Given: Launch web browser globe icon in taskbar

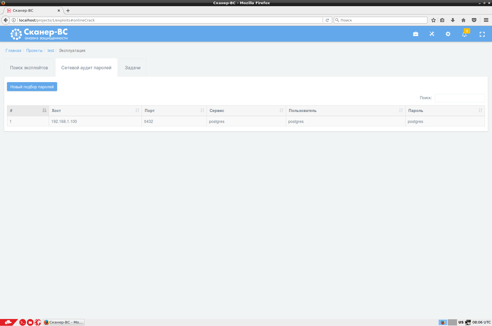Looking at the screenshot, I should pyautogui.click(x=38, y=322).
